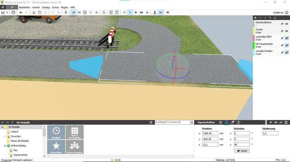Open the Online-Katalog tile
The width and height of the screenshot is (290, 162).
[75, 147]
